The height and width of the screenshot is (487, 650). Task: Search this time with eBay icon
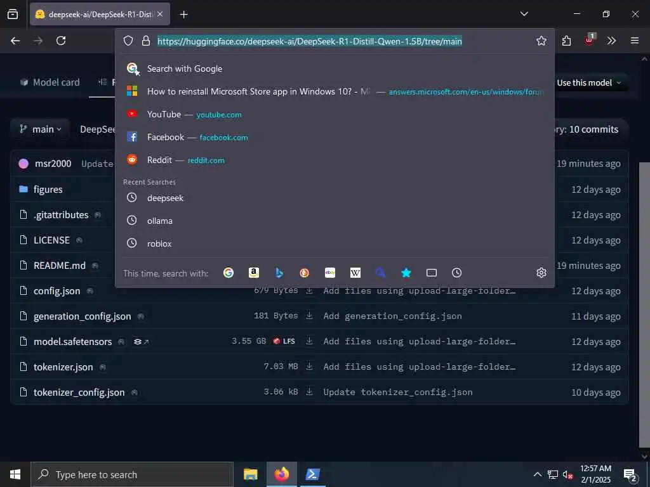pyautogui.click(x=330, y=273)
